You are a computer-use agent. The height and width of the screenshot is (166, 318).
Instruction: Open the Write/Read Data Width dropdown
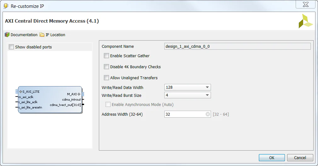pos(187,87)
